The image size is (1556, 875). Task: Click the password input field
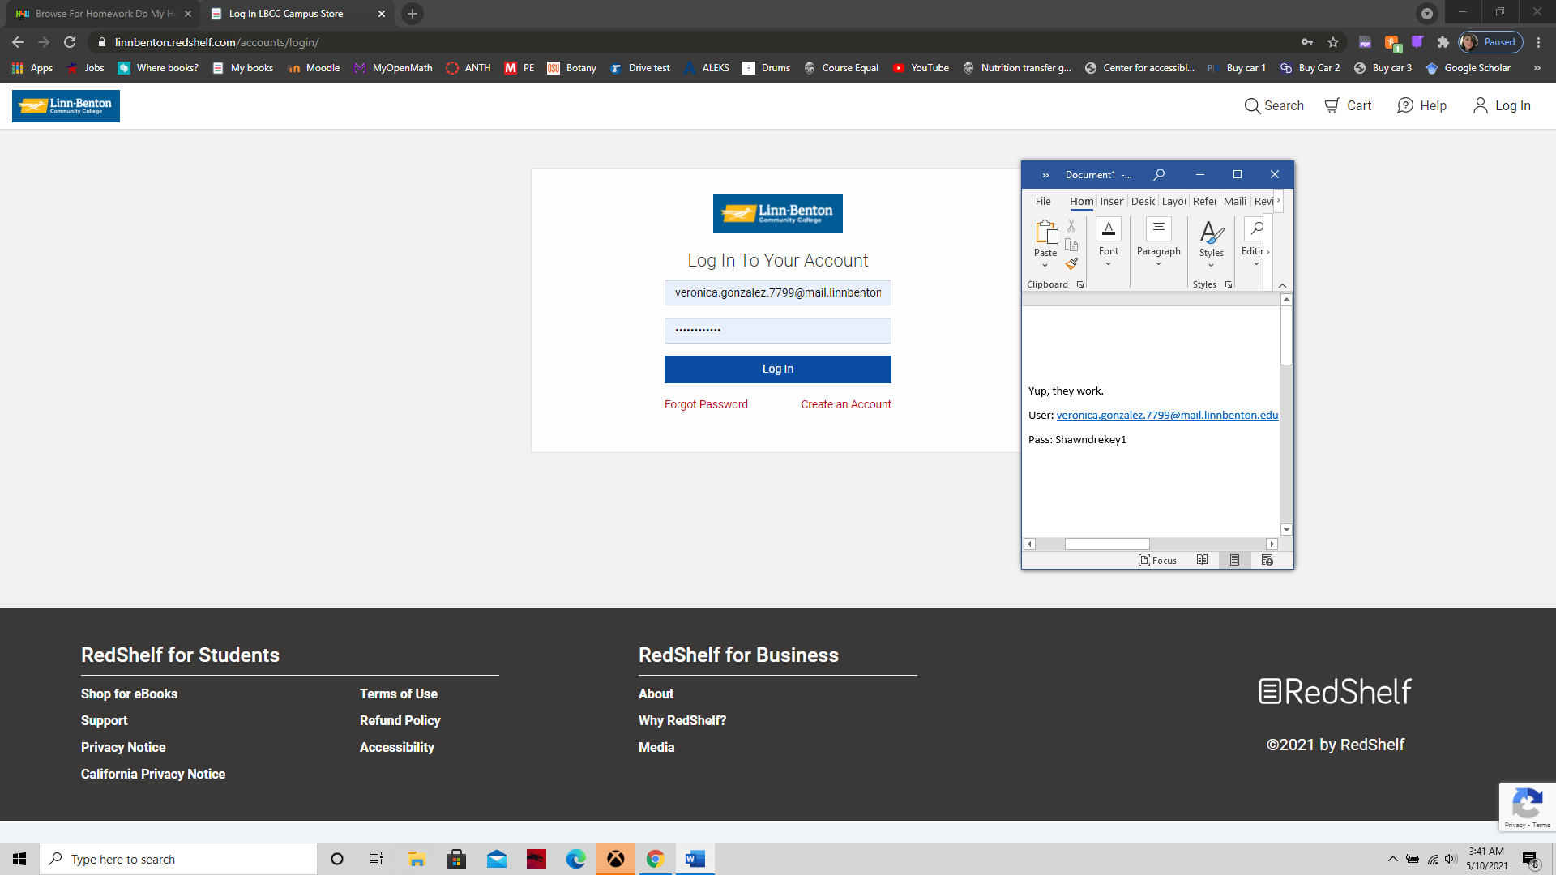tap(777, 331)
